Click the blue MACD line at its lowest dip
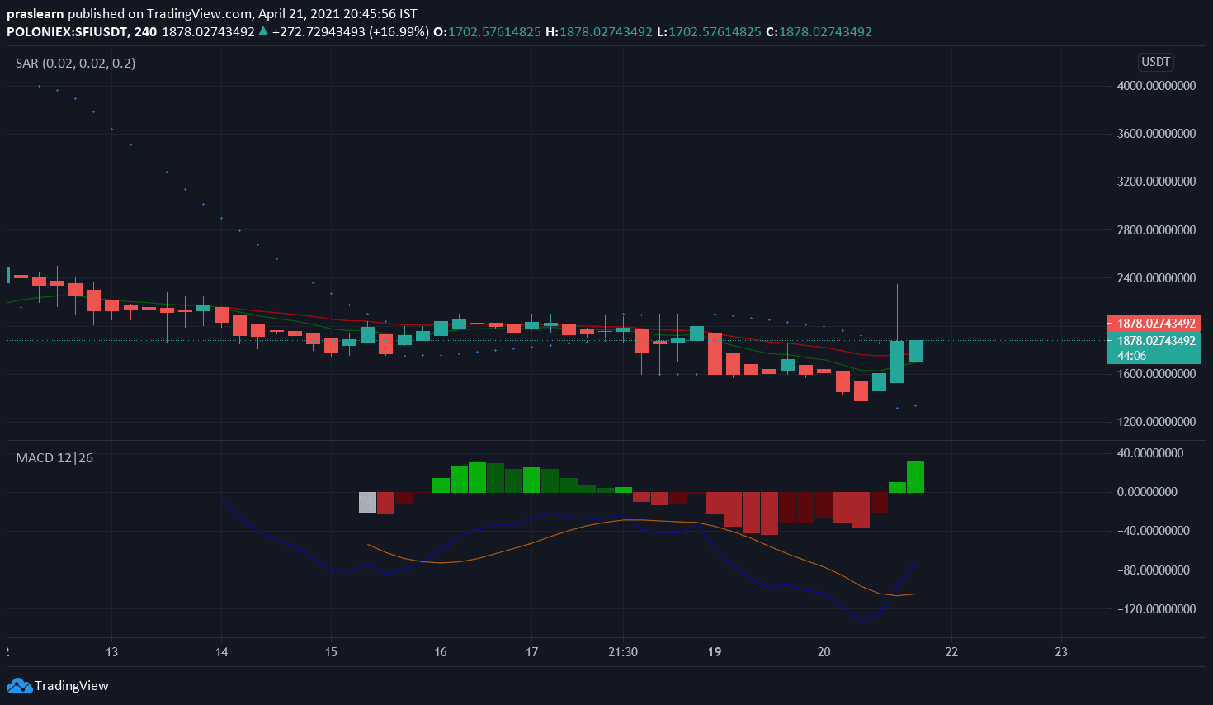Screen dimensions: 1213x705 pyautogui.click(x=861, y=619)
